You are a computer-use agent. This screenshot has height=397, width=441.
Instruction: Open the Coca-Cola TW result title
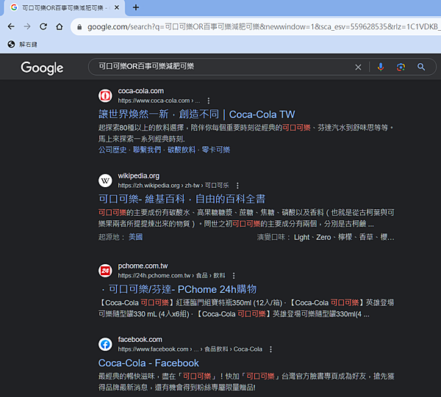[x=196, y=114]
